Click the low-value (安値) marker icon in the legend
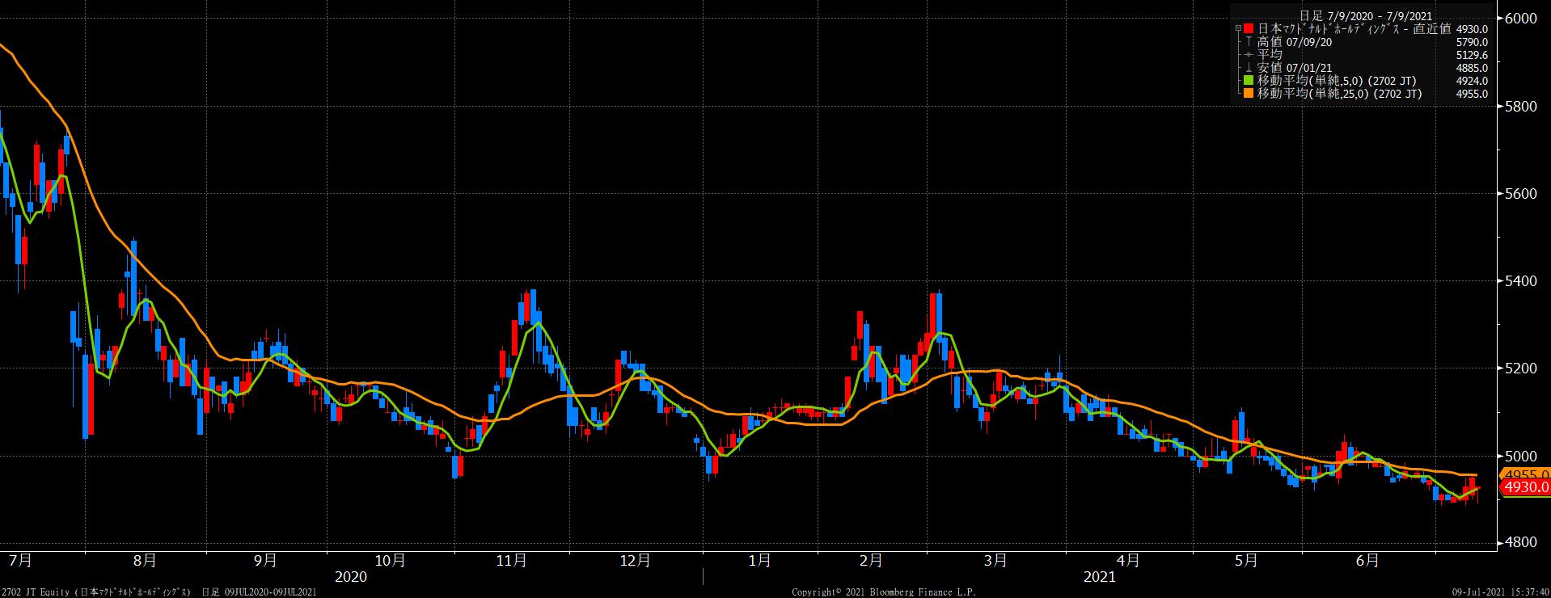 click(x=1249, y=68)
